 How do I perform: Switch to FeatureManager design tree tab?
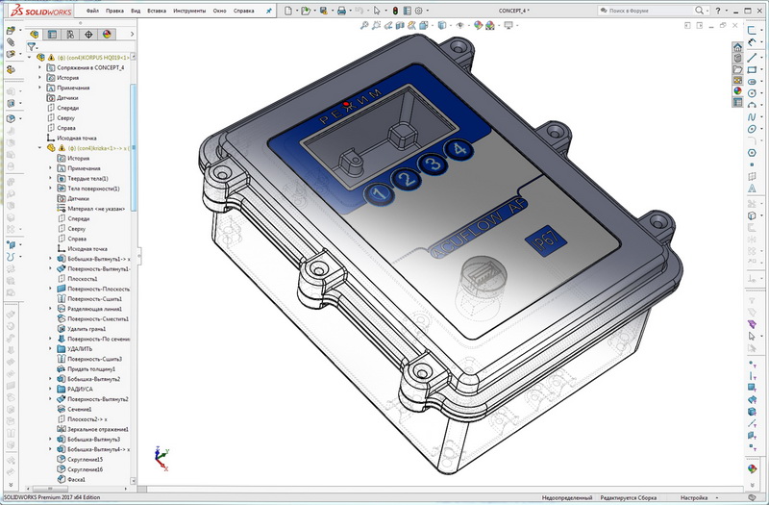coord(34,34)
